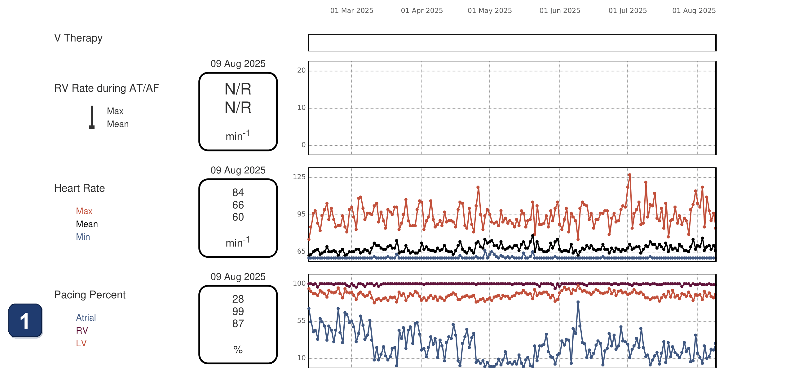Click the highest red heart rate peak in July
This screenshot has height=372, width=803.
click(630, 175)
